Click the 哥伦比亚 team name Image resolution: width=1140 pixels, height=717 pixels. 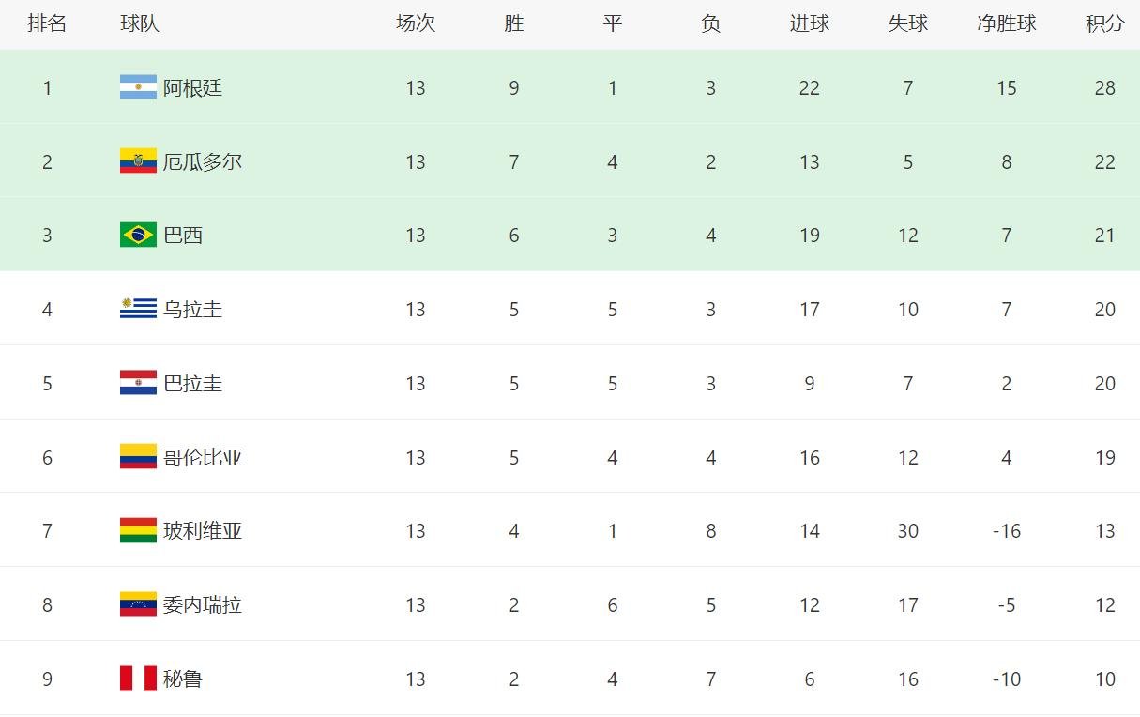coord(203,457)
